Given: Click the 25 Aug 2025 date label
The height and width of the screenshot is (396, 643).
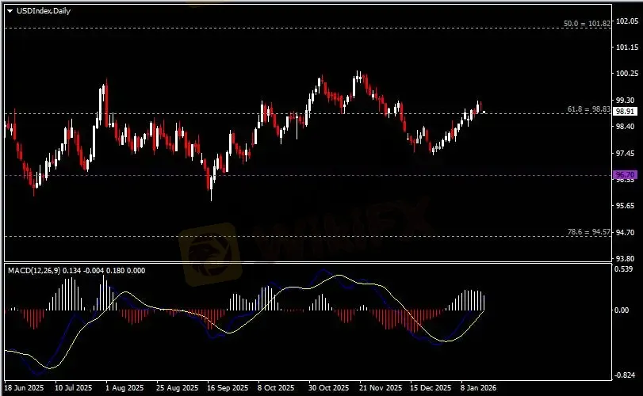Looking at the screenshot, I should [x=177, y=387].
